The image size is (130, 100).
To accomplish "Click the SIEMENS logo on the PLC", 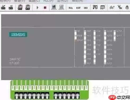I will pyautogui.click(x=18, y=35).
